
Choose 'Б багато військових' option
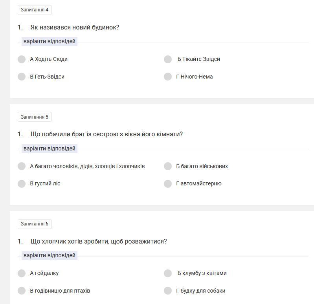[x=168, y=166]
